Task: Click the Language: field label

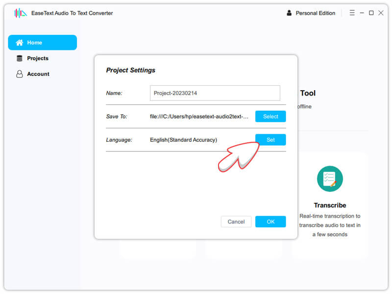Action: coord(119,140)
